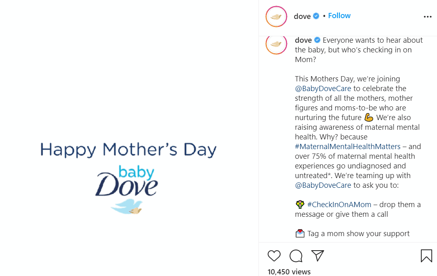Open second @BabyDoveCare mention before 'to ask you'
Viewport: 437px width, 276px height.
323,185
